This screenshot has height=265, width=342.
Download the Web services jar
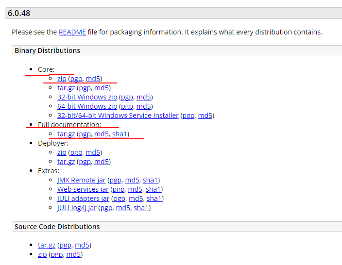coord(83,189)
